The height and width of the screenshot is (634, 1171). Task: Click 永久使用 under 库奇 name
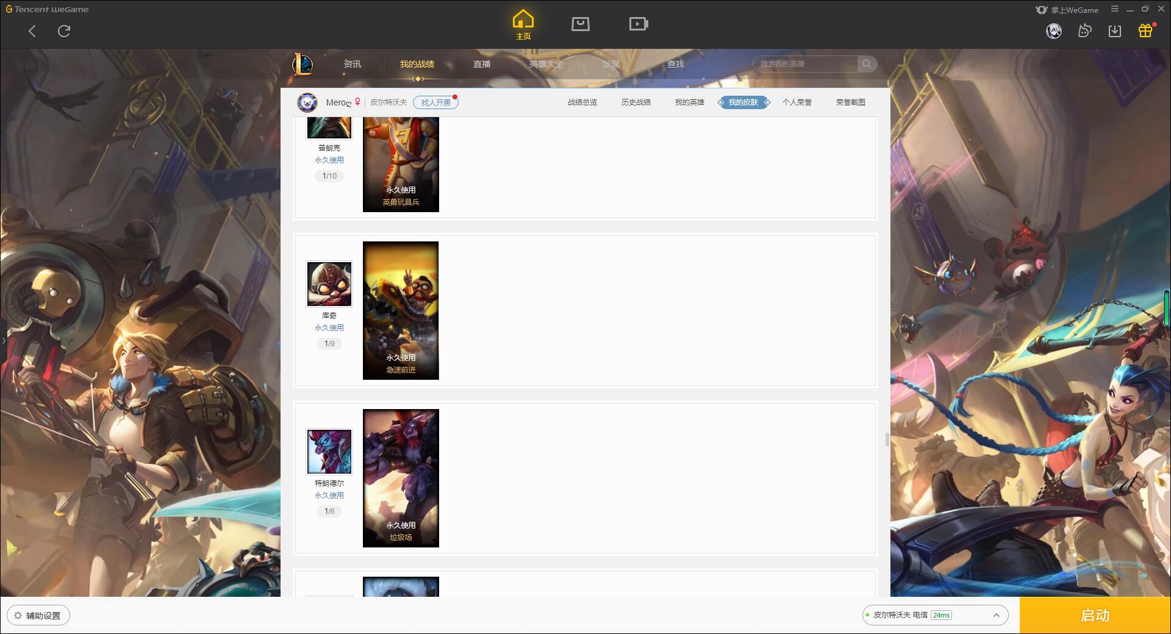point(329,328)
